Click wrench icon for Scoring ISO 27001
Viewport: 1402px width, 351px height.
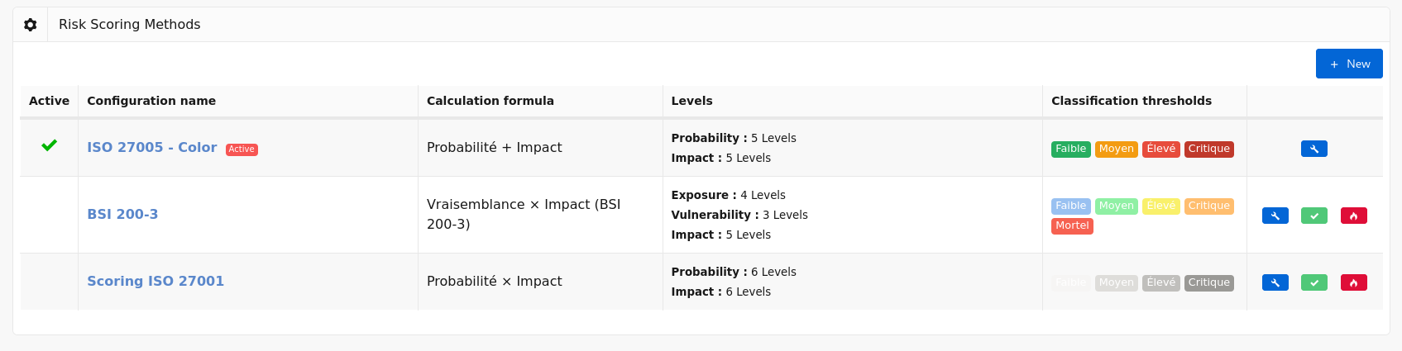1275,282
